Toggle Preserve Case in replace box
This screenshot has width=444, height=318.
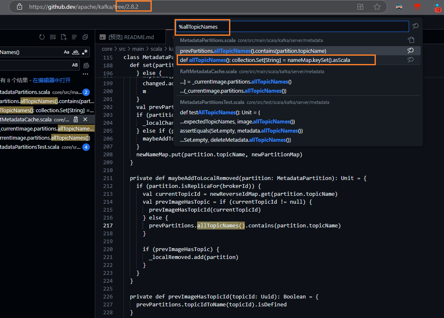tap(75, 65)
